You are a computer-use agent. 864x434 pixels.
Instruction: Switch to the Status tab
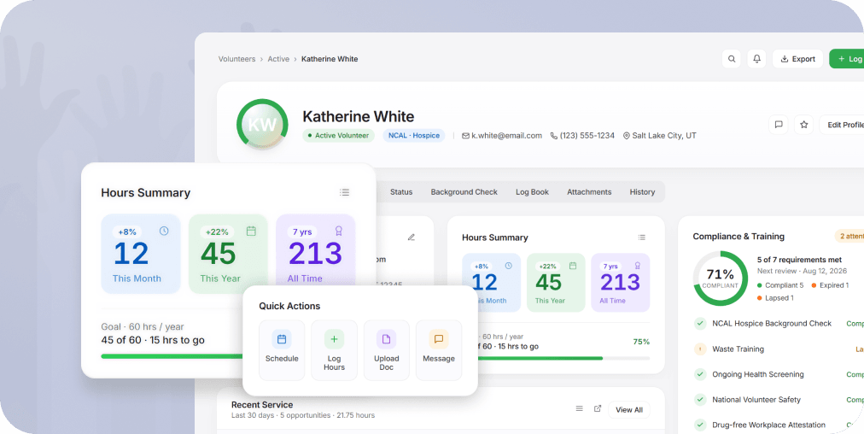(x=401, y=192)
